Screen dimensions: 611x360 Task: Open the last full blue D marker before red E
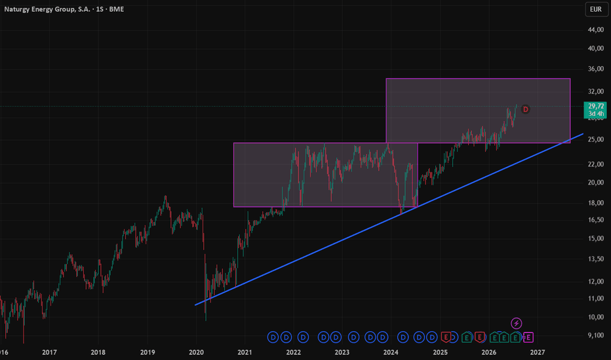432,337
